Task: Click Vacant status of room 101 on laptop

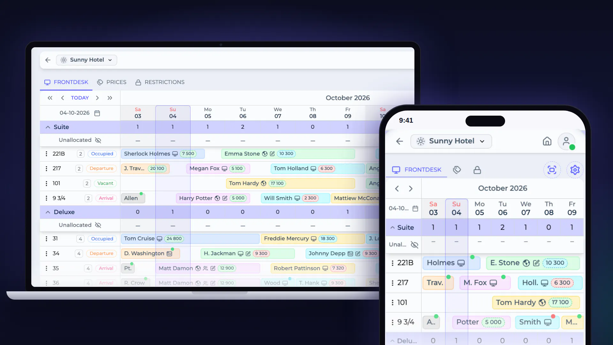Action: coord(105,183)
